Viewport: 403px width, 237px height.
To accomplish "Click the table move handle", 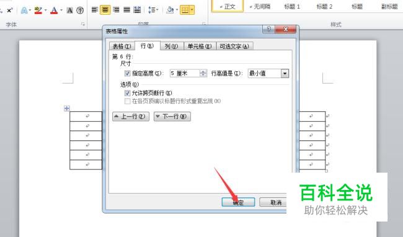I will (66, 108).
